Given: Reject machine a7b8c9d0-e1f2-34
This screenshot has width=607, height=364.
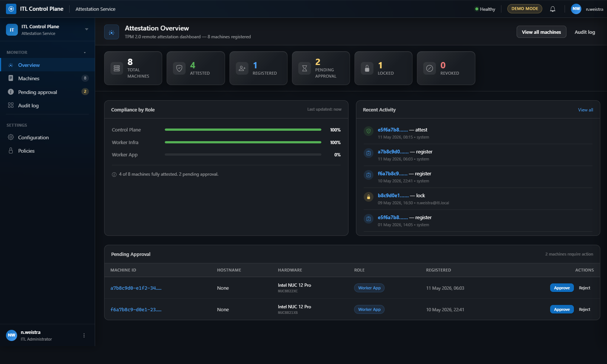Looking at the screenshot, I should (x=584, y=288).
